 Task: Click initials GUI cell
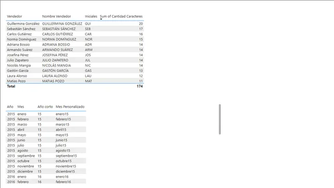88,23
